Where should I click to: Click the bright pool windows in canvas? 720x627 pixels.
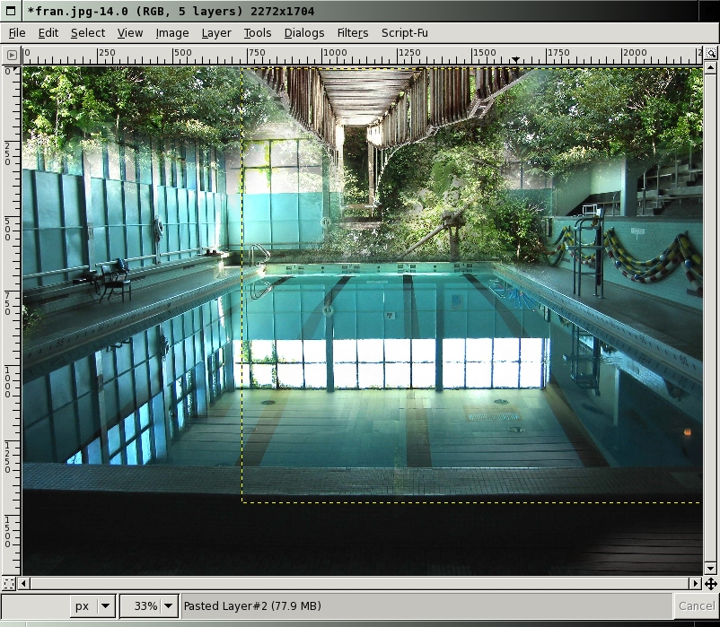(x=392, y=363)
